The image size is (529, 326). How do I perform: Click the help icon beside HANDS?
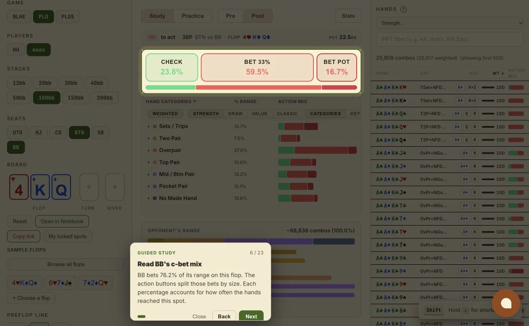tap(403, 9)
